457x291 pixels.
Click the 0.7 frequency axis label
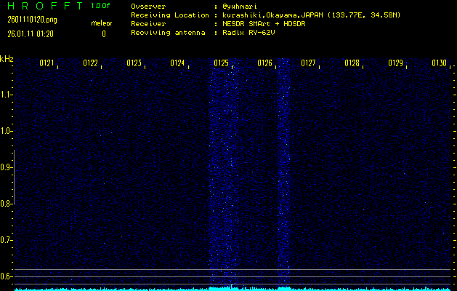click(7, 240)
